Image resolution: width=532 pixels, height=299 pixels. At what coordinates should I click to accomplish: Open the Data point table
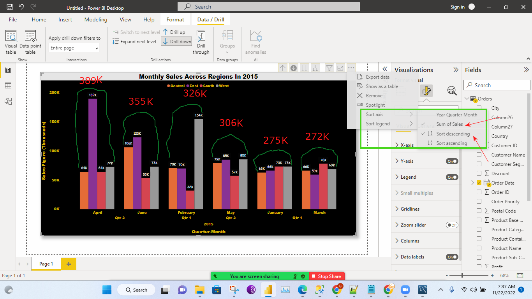coord(30,42)
